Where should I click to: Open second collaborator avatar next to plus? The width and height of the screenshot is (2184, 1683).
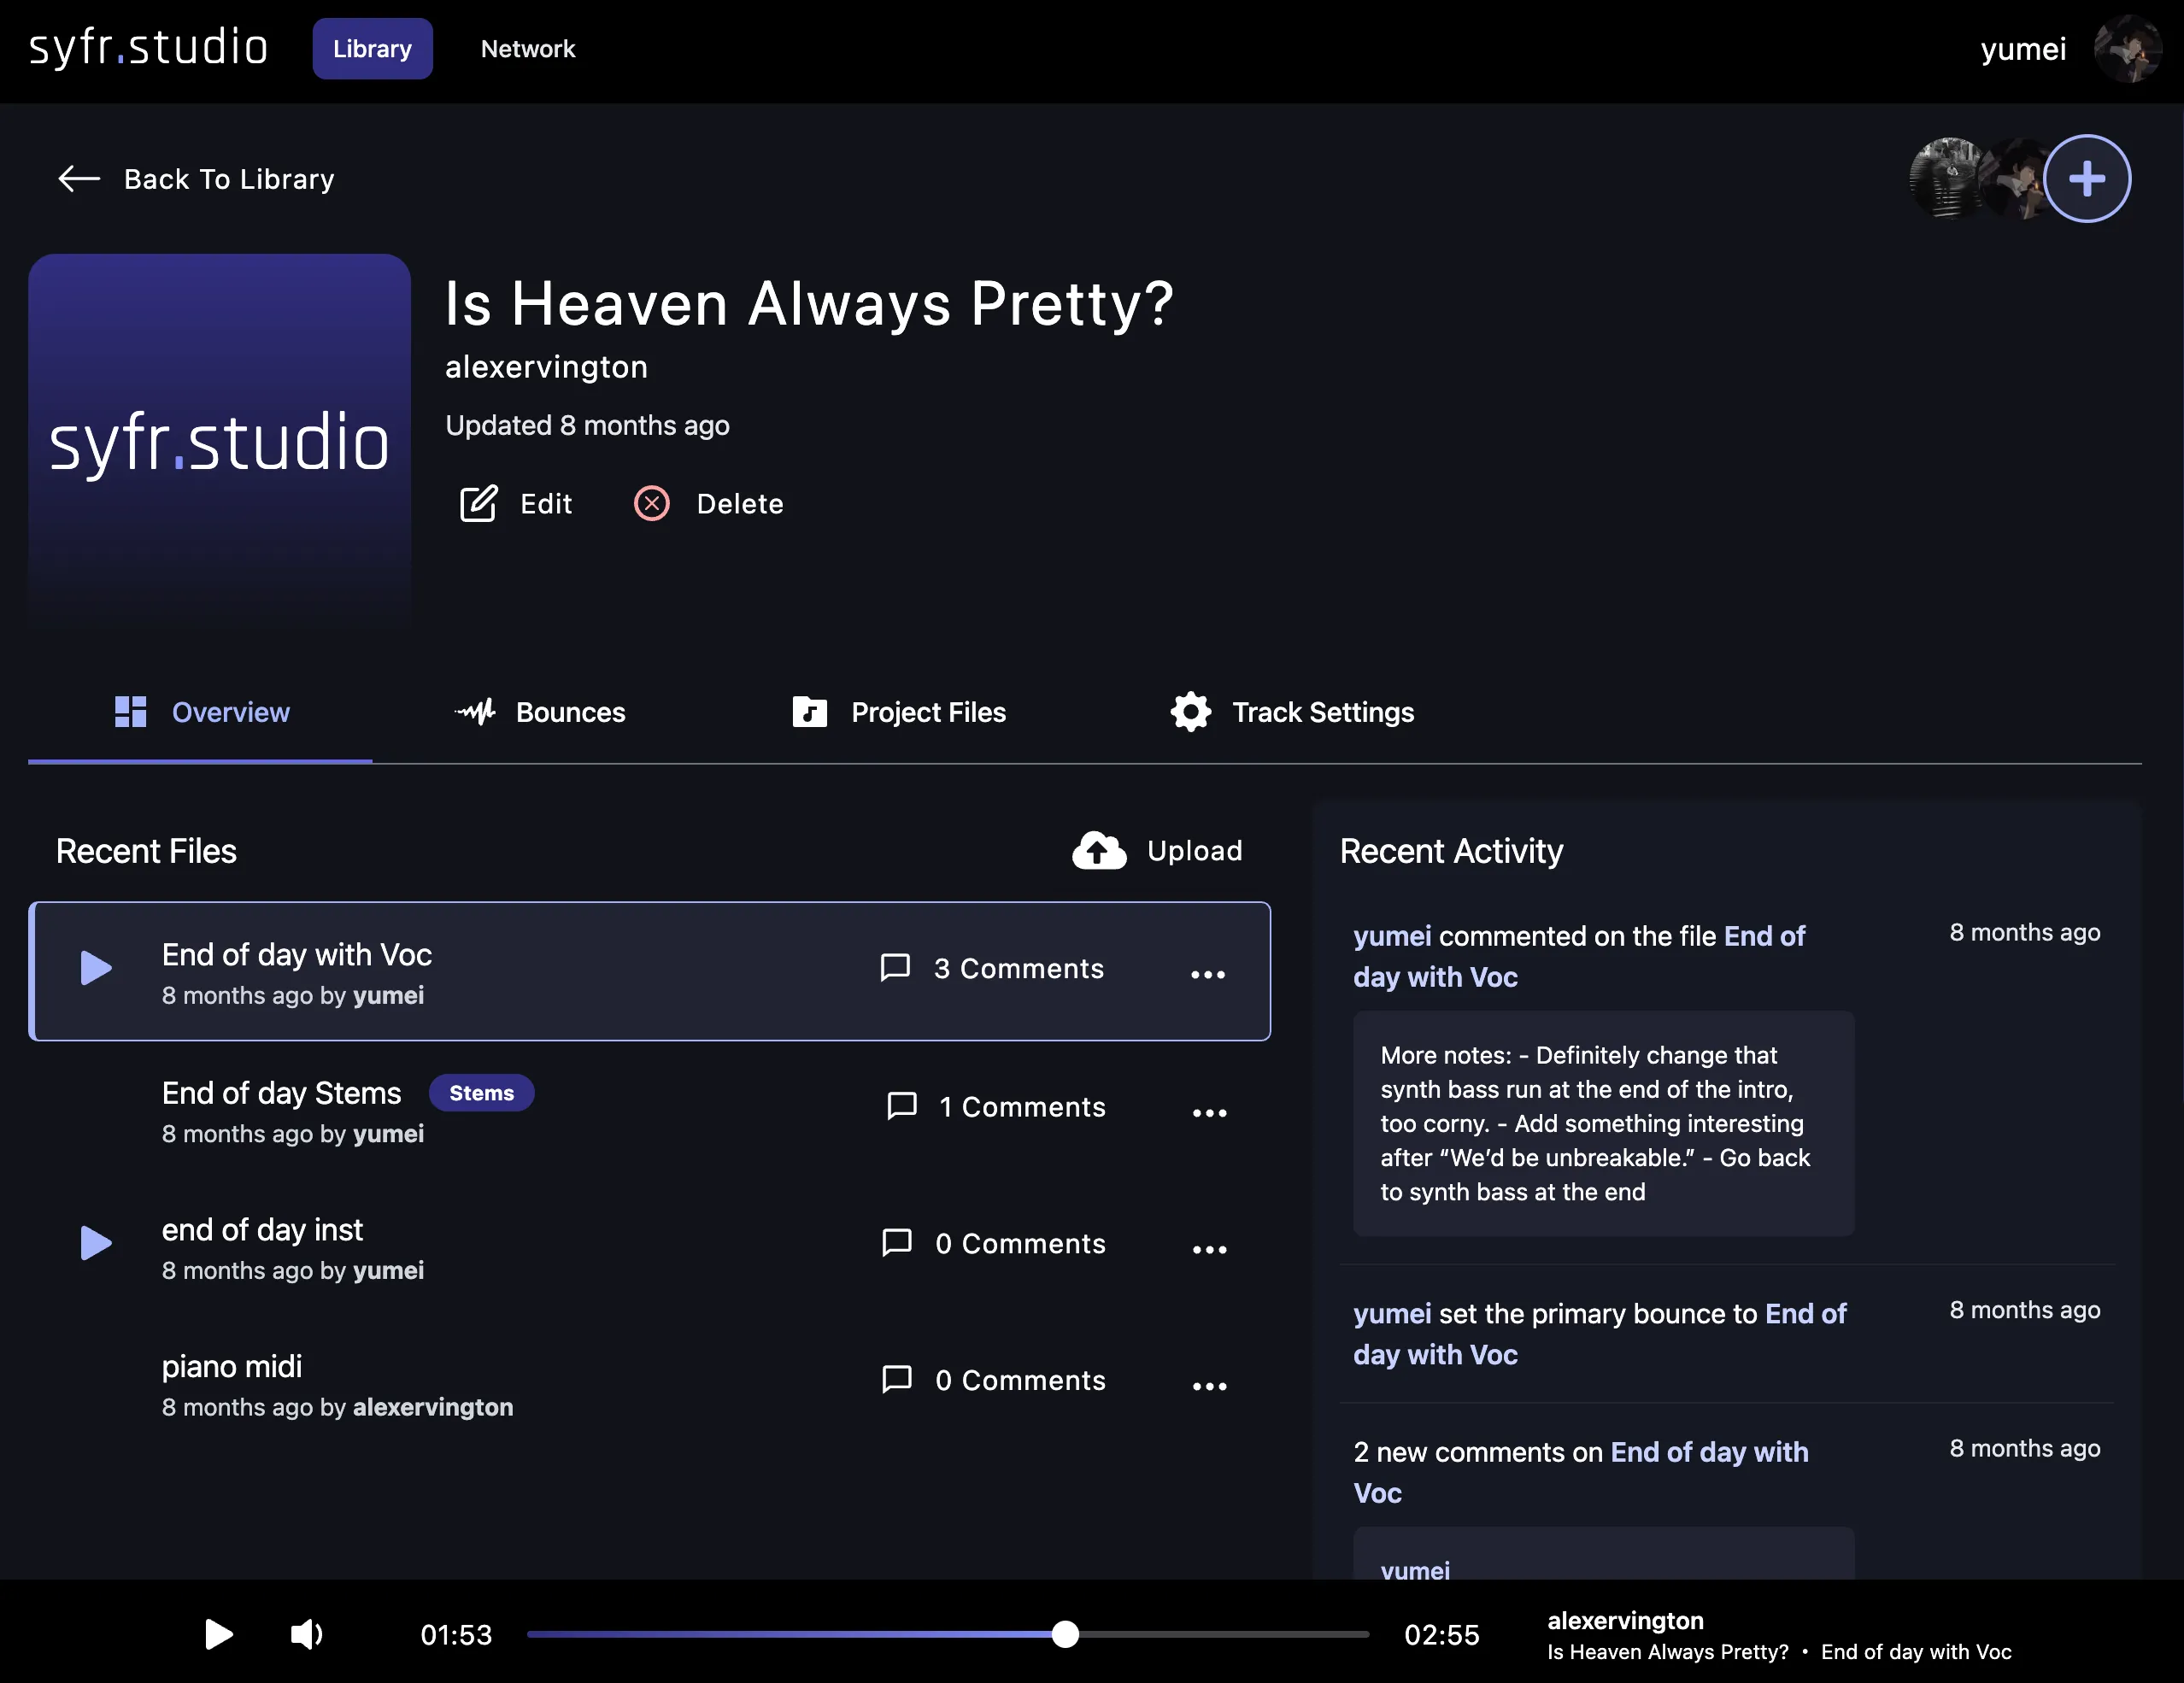point(2013,178)
